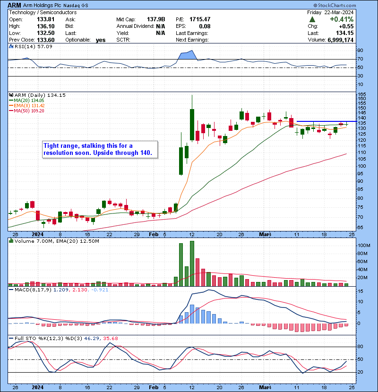The height and width of the screenshot is (392, 378).
Task: Click the Mar label on price date axis
Action: [264, 235]
